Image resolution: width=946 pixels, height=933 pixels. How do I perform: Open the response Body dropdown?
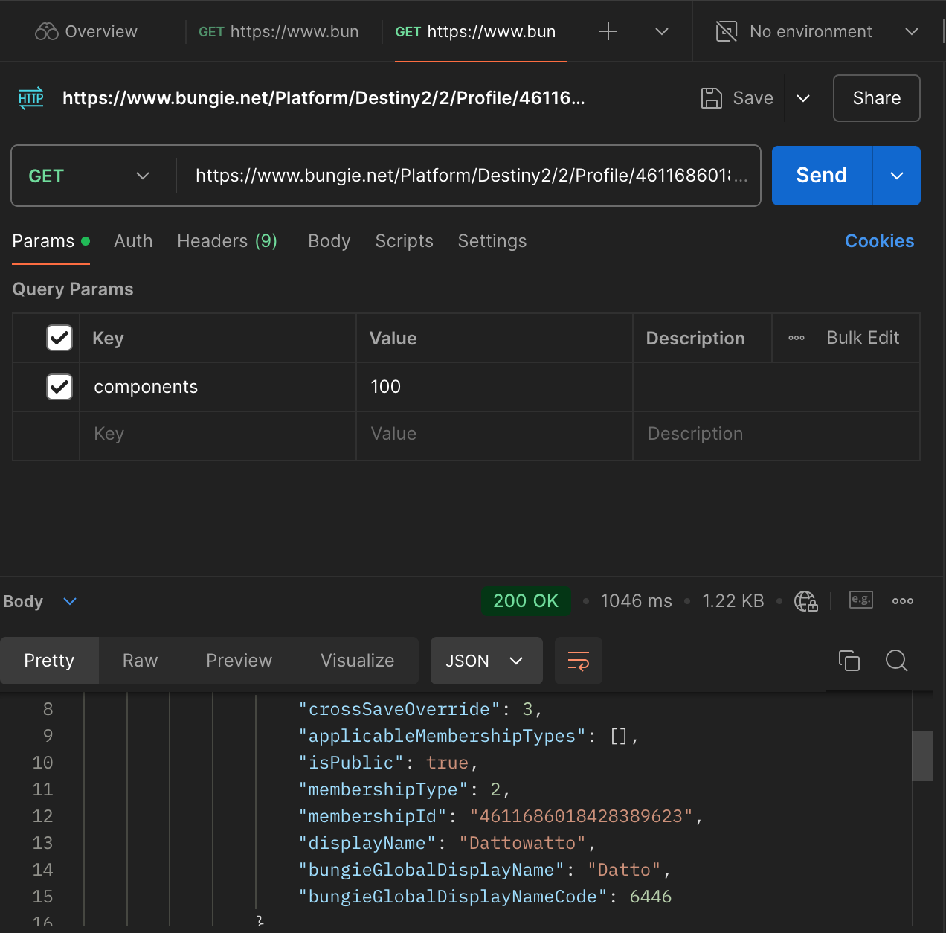click(x=40, y=601)
